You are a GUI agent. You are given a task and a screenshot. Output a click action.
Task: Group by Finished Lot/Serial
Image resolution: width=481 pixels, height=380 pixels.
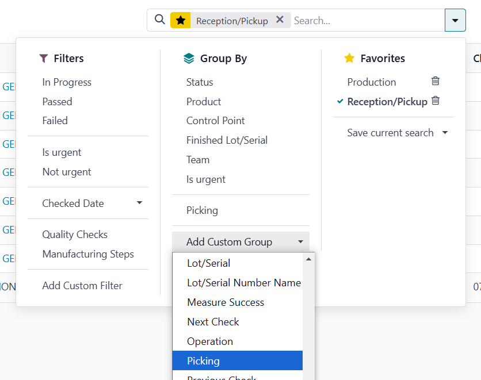pos(227,140)
